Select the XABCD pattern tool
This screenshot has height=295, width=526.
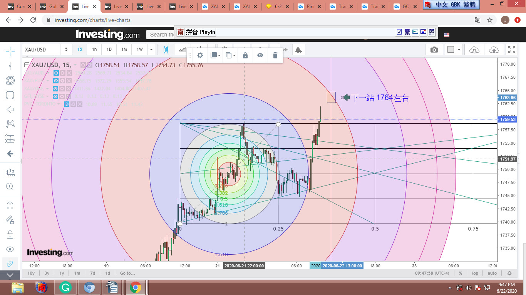(10, 124)
